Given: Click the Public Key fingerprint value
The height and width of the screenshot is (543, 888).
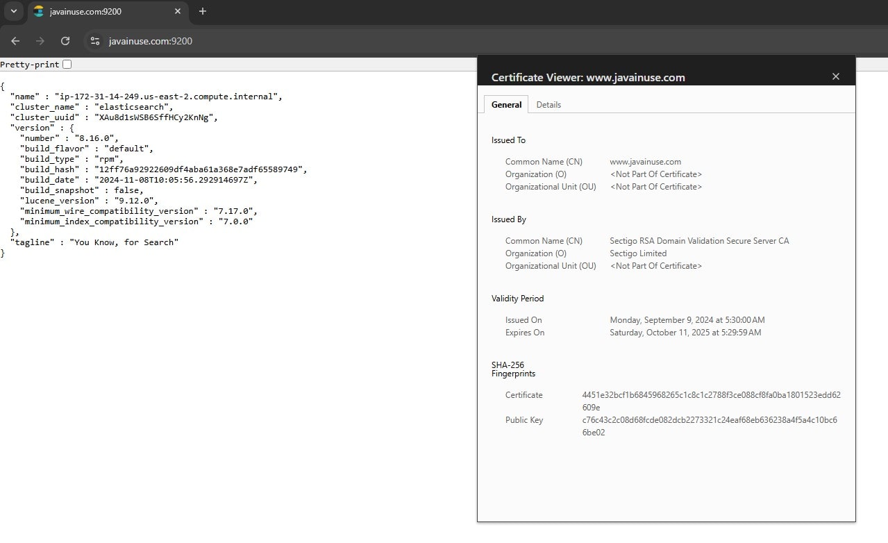Looking at the screenshot, I should tap(710, 426).
